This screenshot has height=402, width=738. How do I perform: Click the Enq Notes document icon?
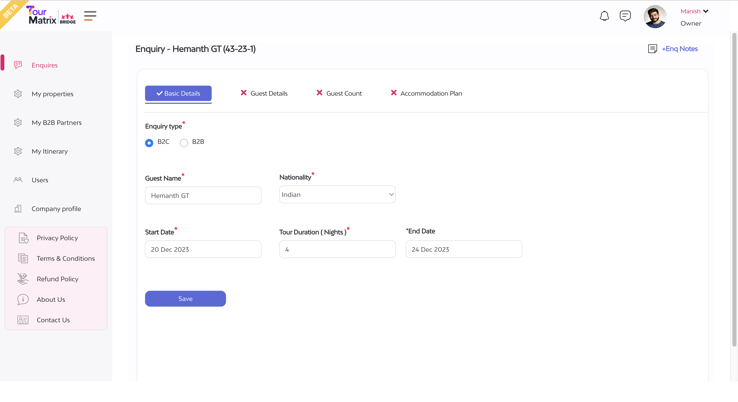click(652, 49)
